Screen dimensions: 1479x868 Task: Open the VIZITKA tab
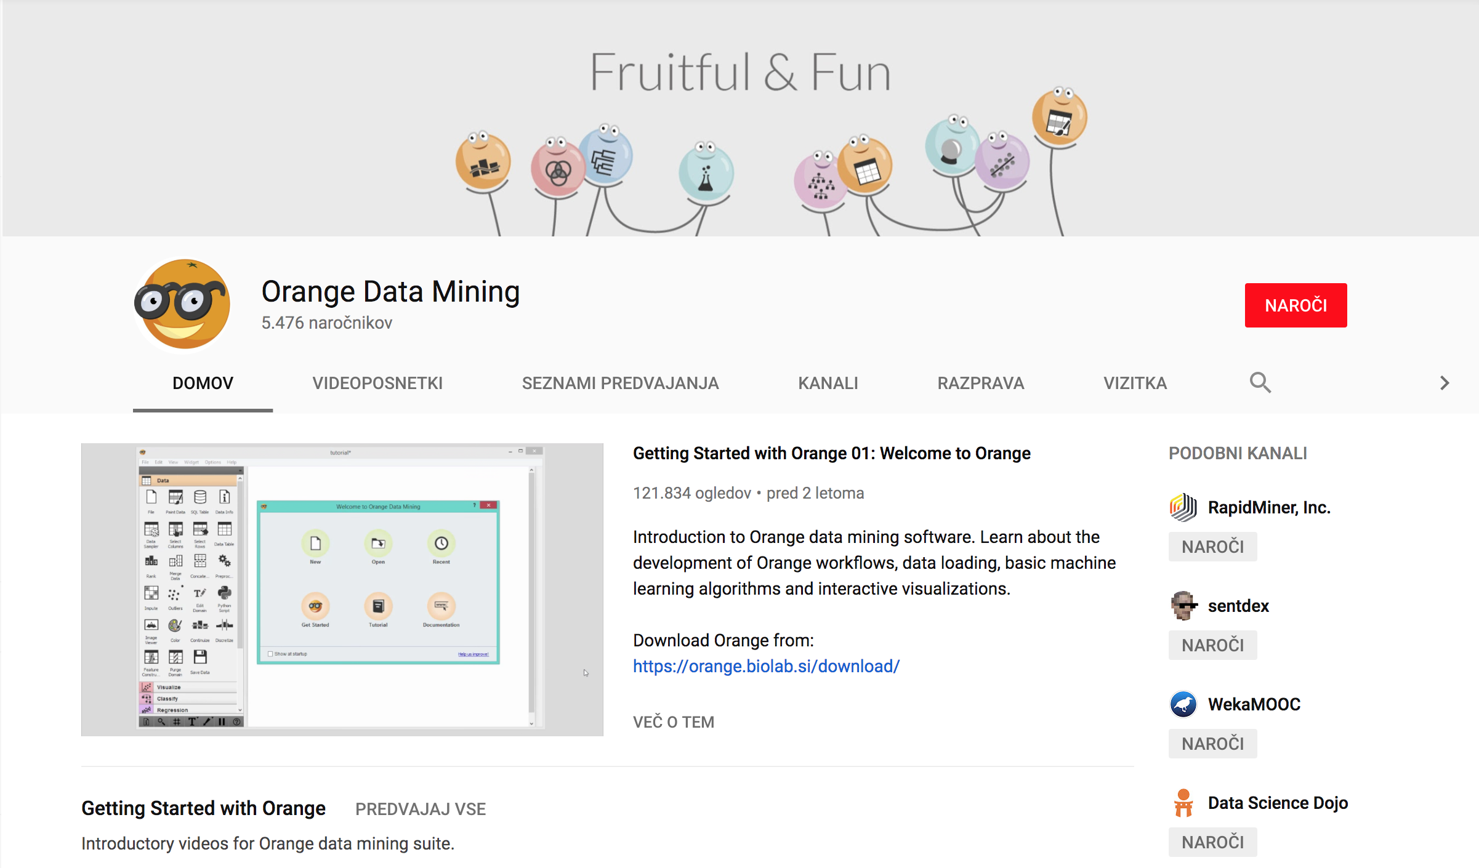[x=1135, y=383]
